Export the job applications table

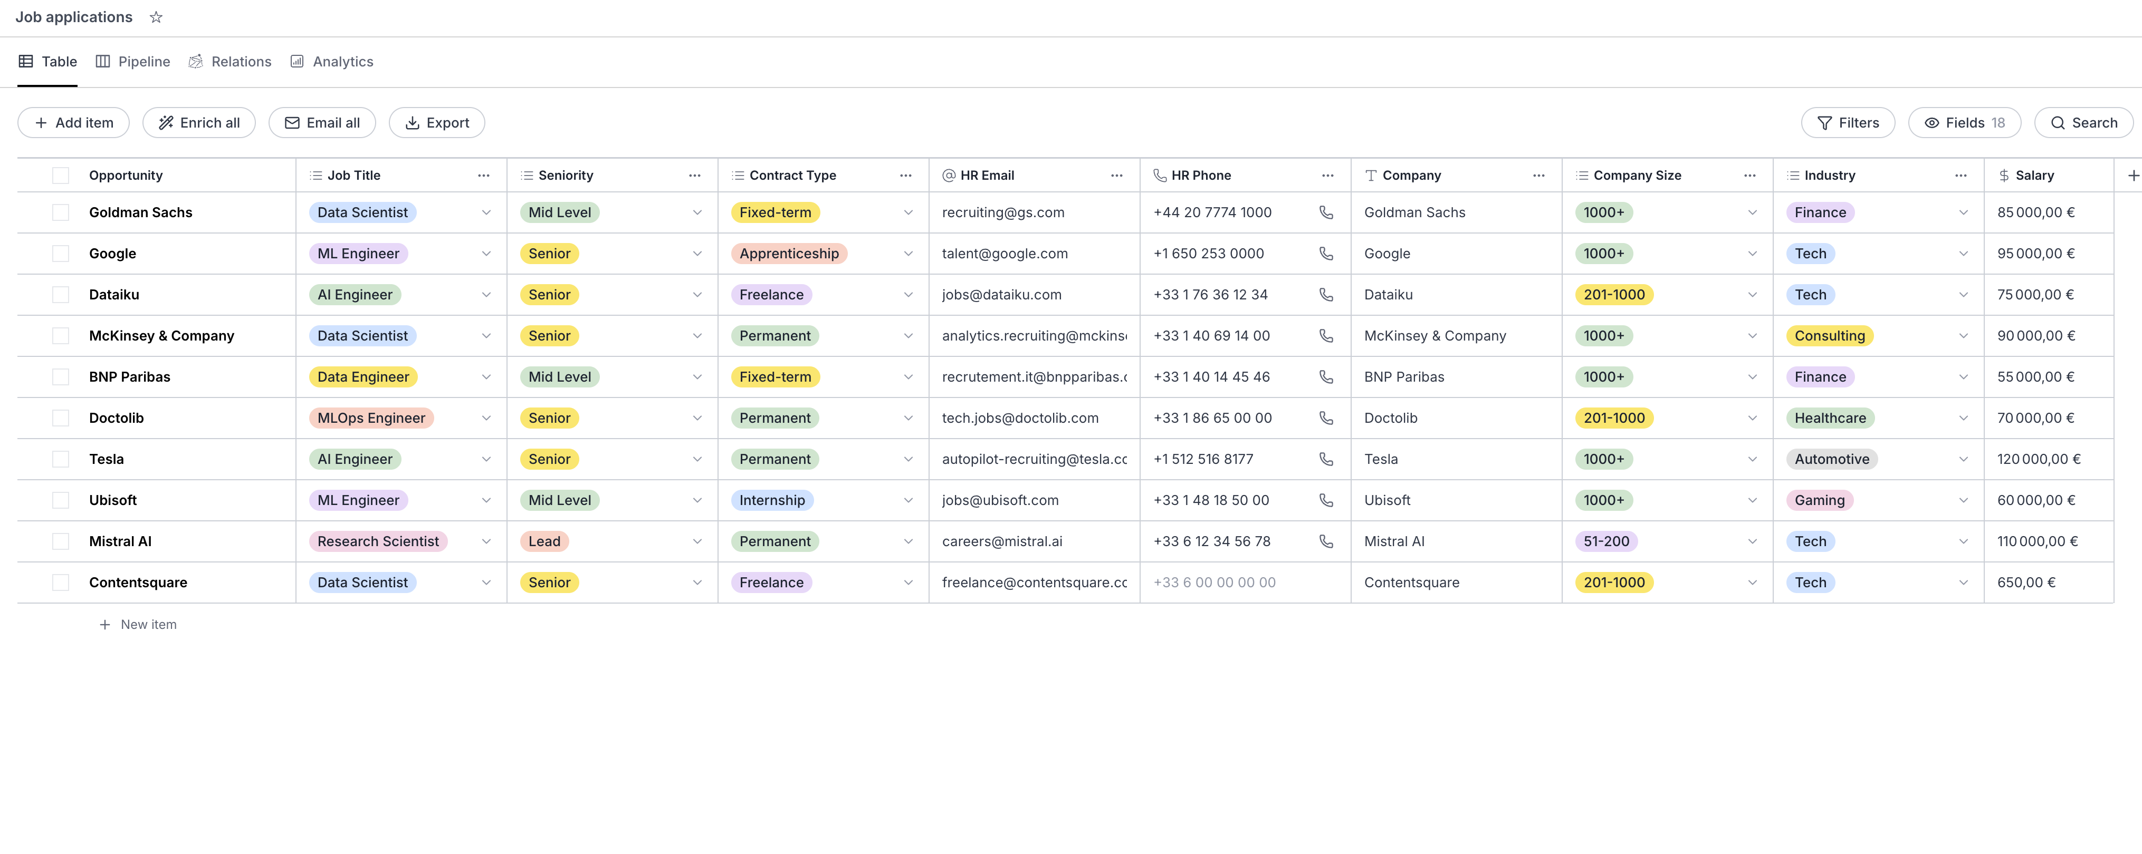click(x=436, y=123)
